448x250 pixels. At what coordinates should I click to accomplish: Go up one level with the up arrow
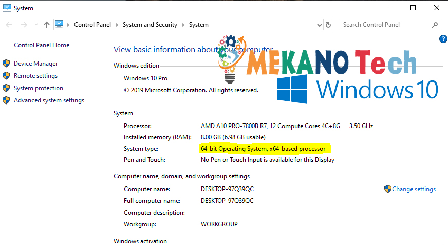click(47, 25)
